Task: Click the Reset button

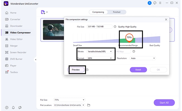Action: [138, 70]
